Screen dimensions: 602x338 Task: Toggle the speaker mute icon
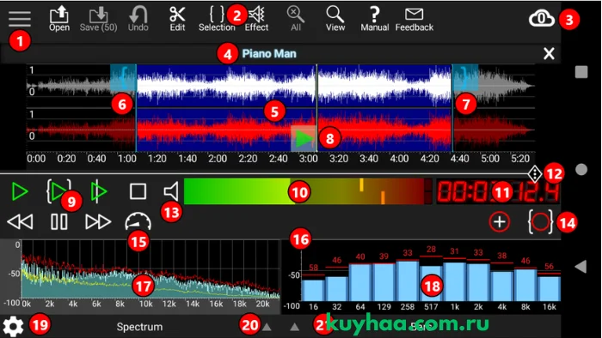tap(171, 191)
